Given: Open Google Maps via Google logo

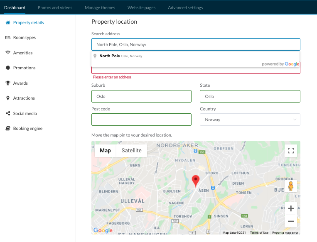Looking at the screenshot, I should (x=103, y=230).
